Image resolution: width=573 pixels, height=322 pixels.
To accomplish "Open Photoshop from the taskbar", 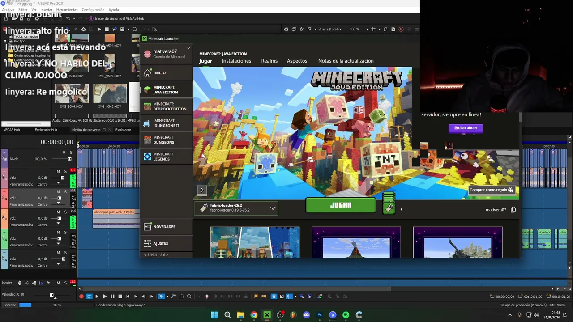I will [320, 315].
